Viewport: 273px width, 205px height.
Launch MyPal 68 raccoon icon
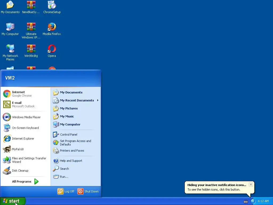(x=7, y=149)
